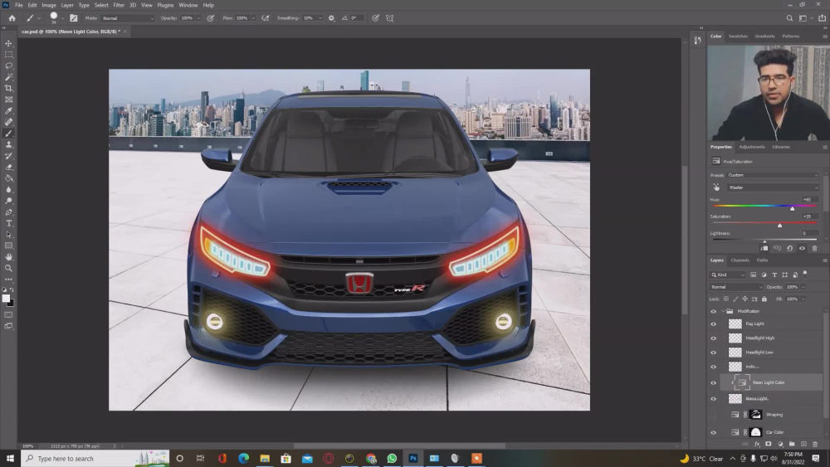The image size is (830, 467).
Task: Select the Clone Stamp tool
Action: click(8, 144)
